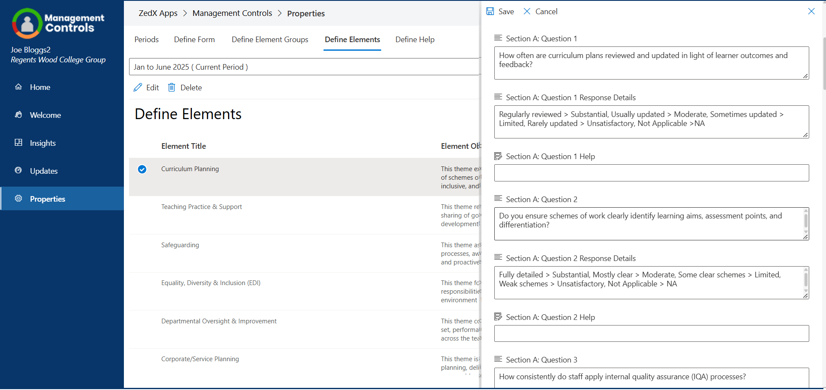The width and height of the screenshot is (826, 390).
Task: Click the Question 1 Help note icon
Action: point(498,157)
